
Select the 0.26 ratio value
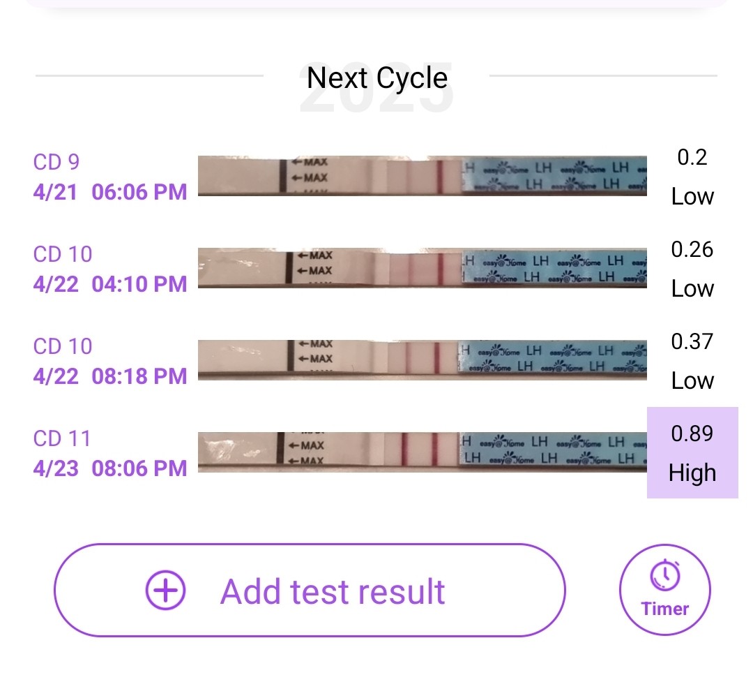692,250
